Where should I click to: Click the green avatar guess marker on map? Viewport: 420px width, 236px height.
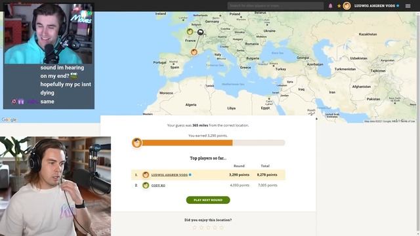click(x=190, y=31)
